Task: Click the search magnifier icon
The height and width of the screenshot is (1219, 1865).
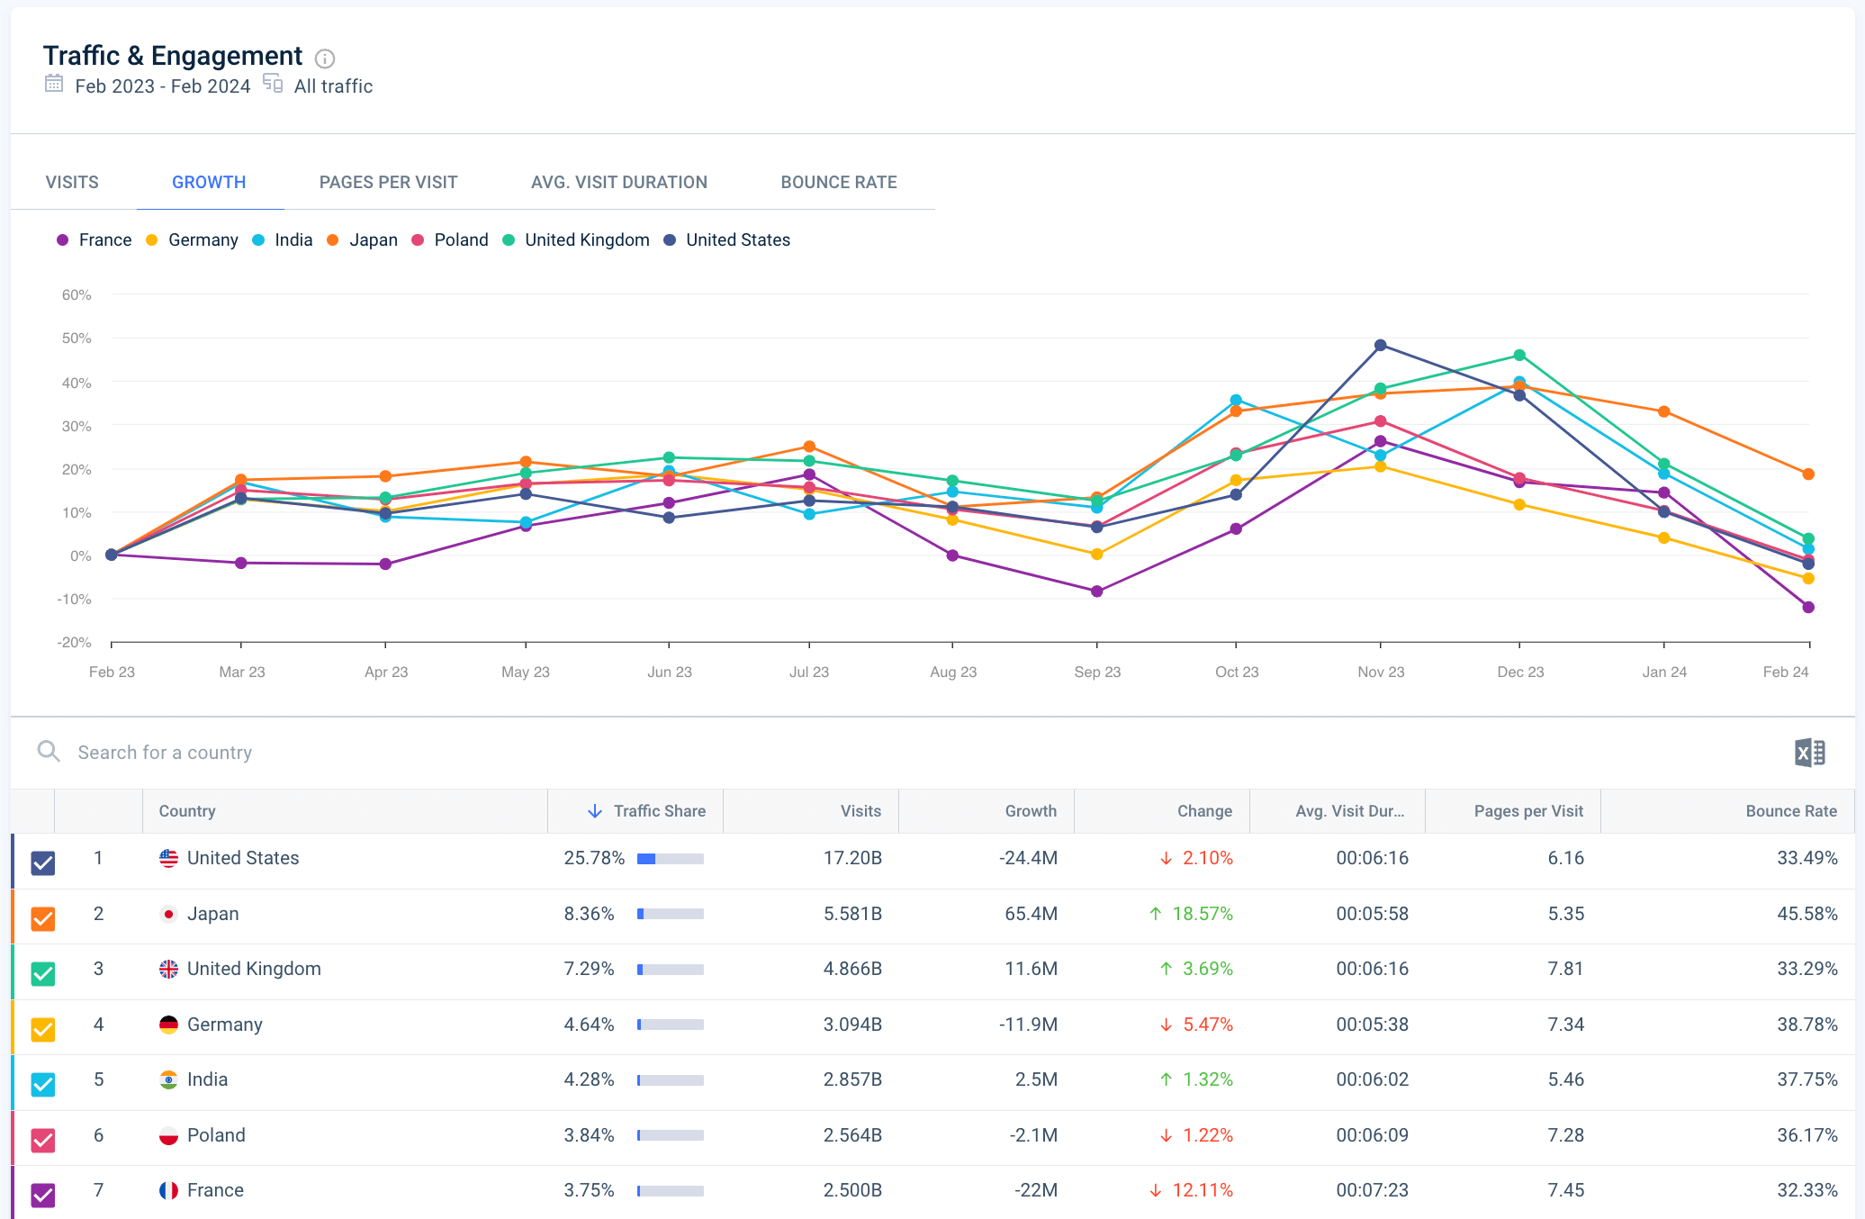Action: [49, 752]
